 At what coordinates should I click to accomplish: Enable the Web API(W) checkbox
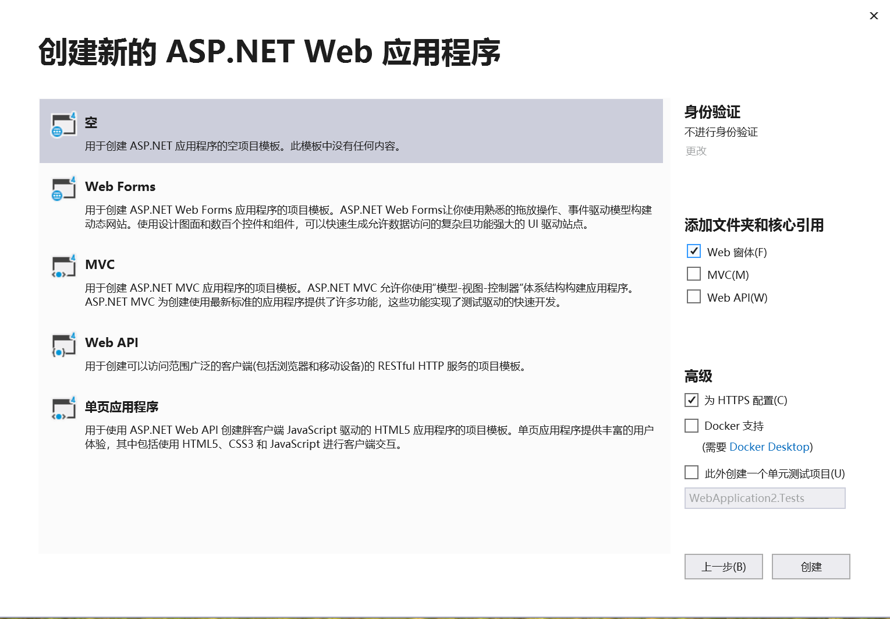coord(693,296)
